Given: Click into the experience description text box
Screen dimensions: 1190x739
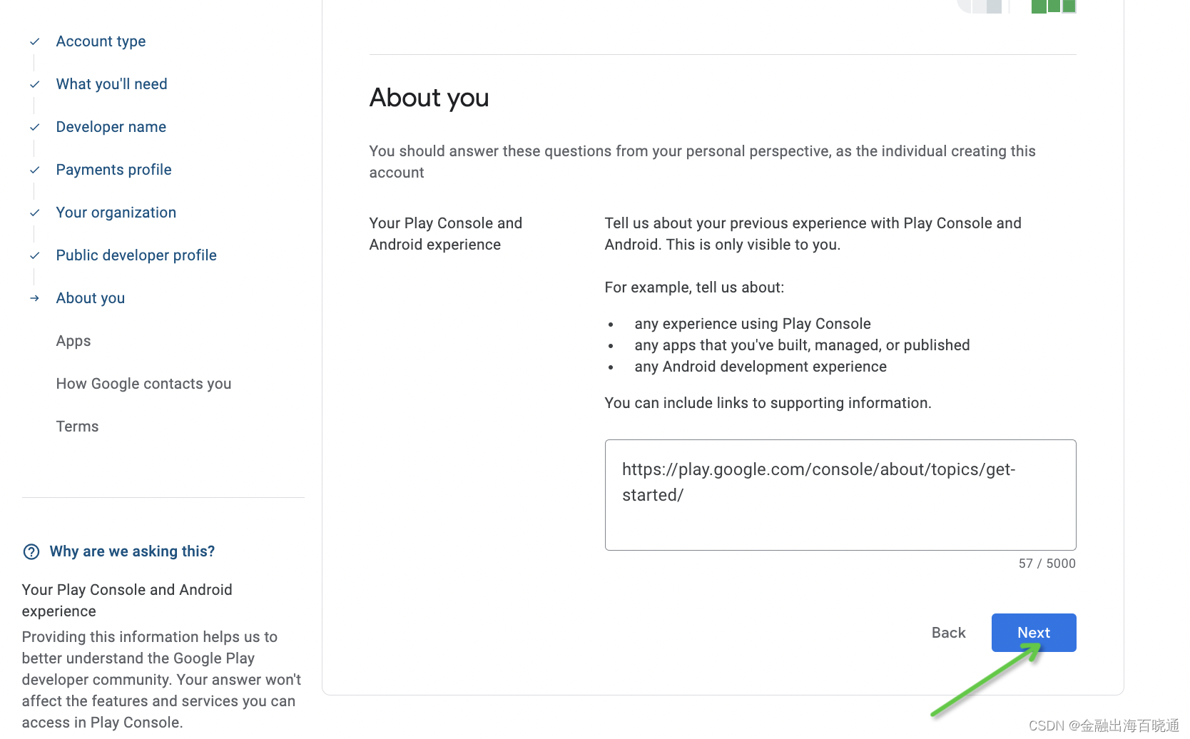Looking at the screenshot, I should pyautogui.click(x=840, y=495).
